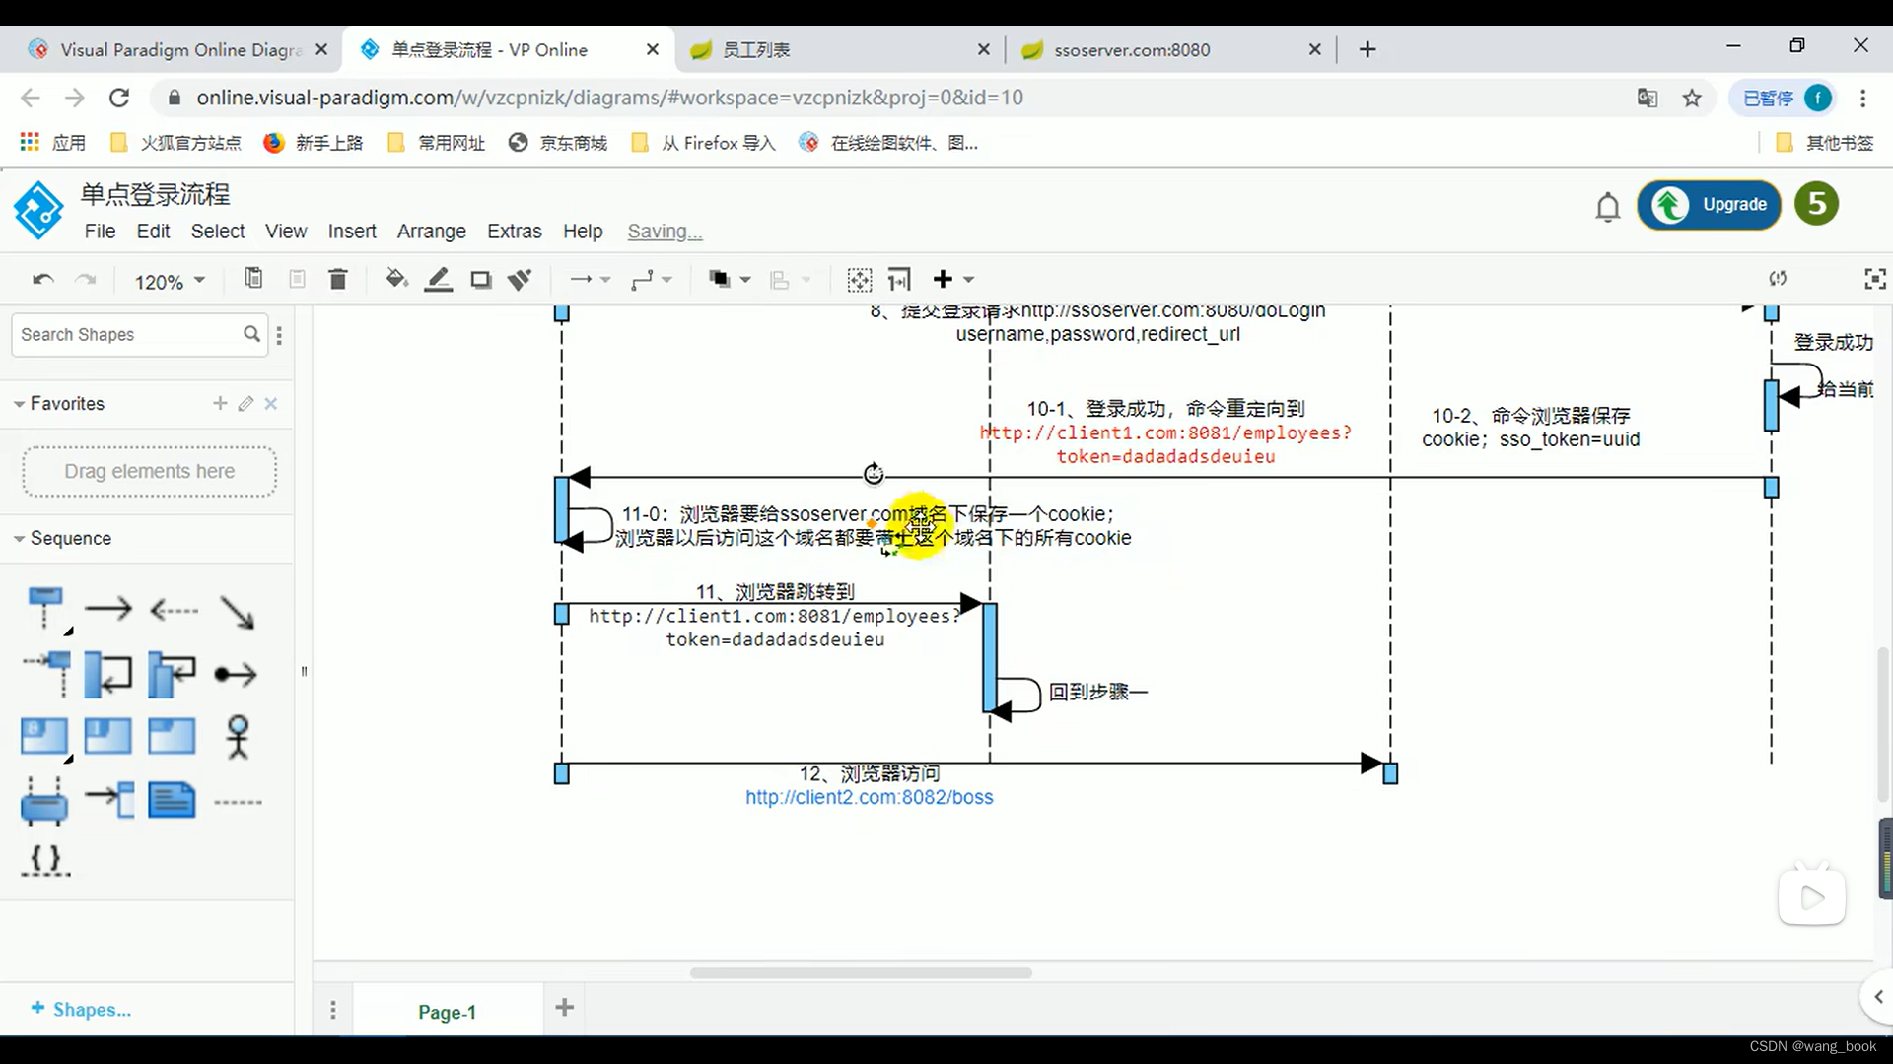The width and height of the screenshot is (1893, 1064).
Task: Open the Help menu
Action: click(583, 231)
